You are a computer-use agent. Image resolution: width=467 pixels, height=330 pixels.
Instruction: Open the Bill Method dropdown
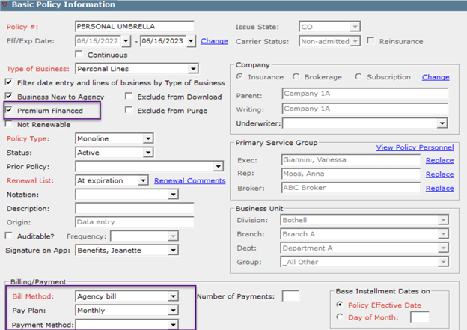click(x=173, y=296)
